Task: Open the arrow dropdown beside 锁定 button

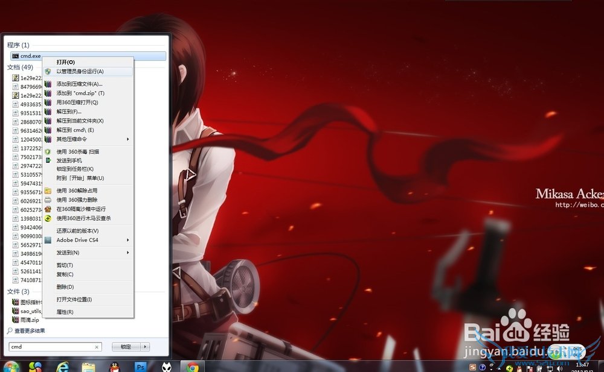Action: coord(145,347)
